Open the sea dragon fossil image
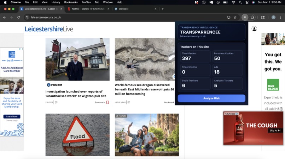285x159 pixels. pos(145,59)
